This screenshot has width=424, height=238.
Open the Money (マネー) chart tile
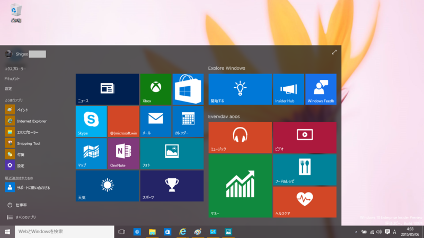(x=240, y=186)
